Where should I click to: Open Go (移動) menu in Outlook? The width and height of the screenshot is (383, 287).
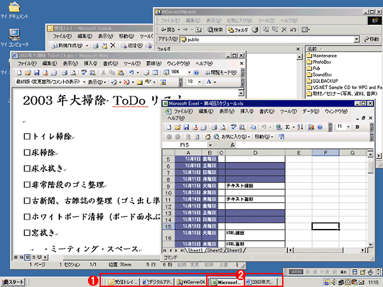(x=126, y=36)
